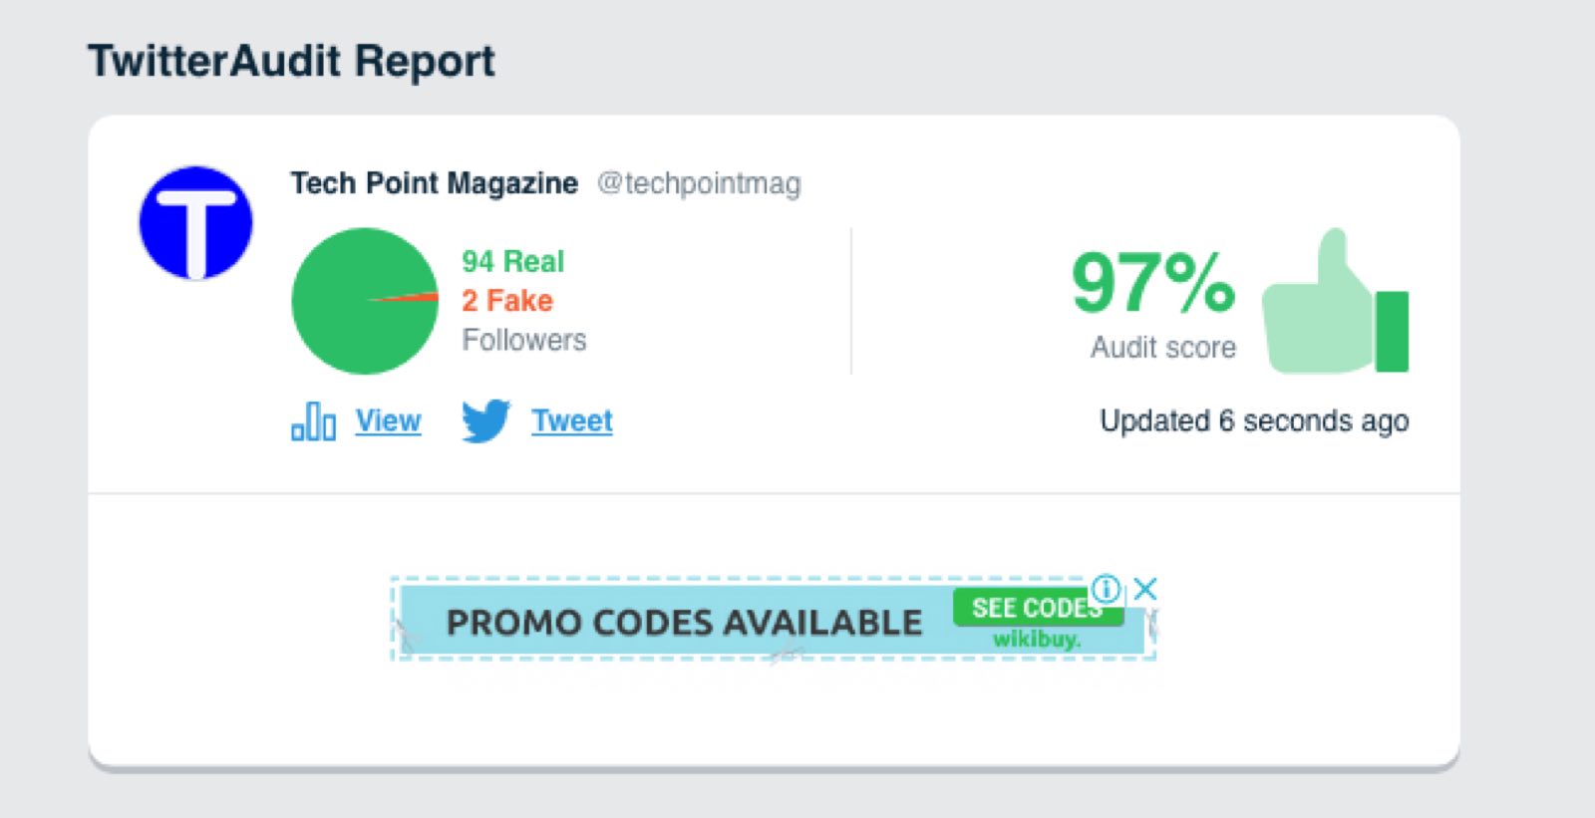Dismiss the wikibuy promo advertisement

click(x=1144, y=589)
